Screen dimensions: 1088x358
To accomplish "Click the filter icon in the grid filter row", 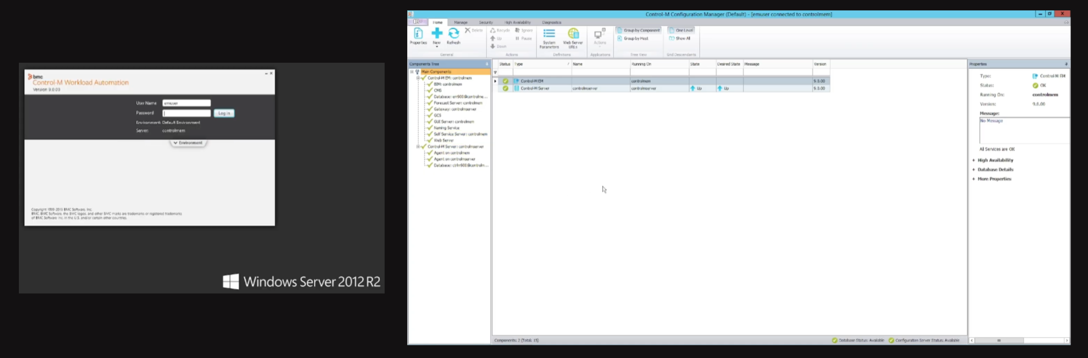I will [495, 72].
